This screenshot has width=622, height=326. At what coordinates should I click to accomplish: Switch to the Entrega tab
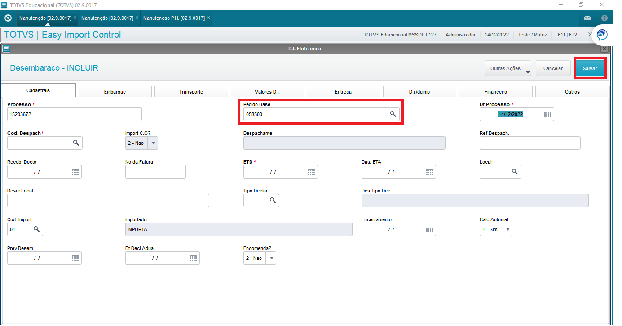[x=344, y=92]
